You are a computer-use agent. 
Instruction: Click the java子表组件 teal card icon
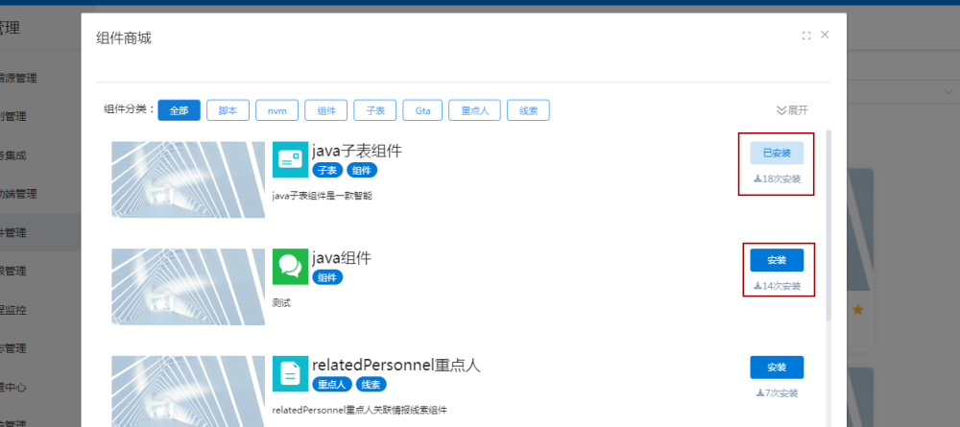click(x=290, y=160)
